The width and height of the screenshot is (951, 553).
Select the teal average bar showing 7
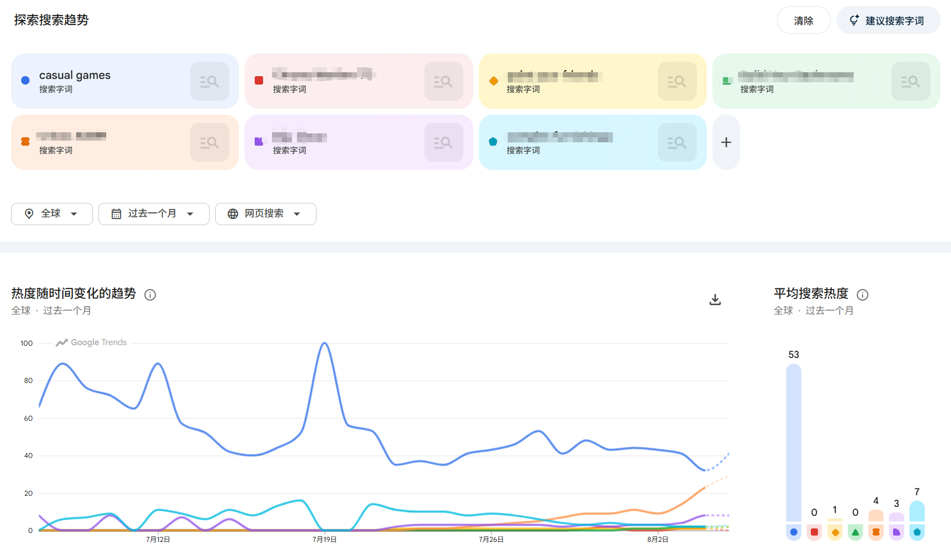(x=917, y=511)
